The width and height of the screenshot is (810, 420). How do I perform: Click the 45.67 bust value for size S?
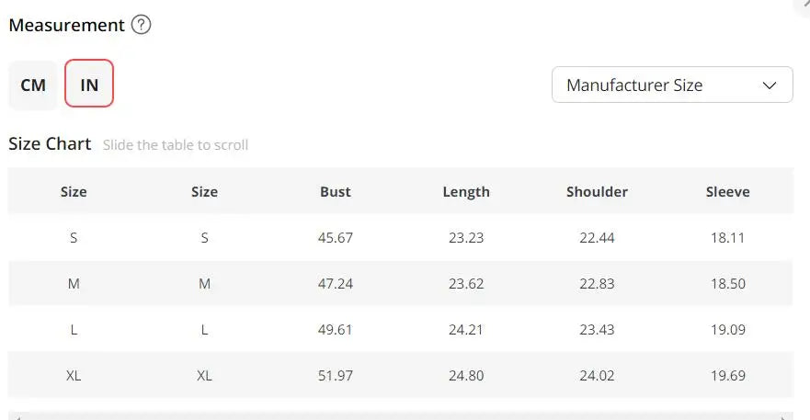336,238
